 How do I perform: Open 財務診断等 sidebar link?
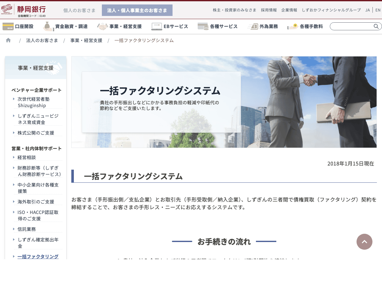(39, 171)
